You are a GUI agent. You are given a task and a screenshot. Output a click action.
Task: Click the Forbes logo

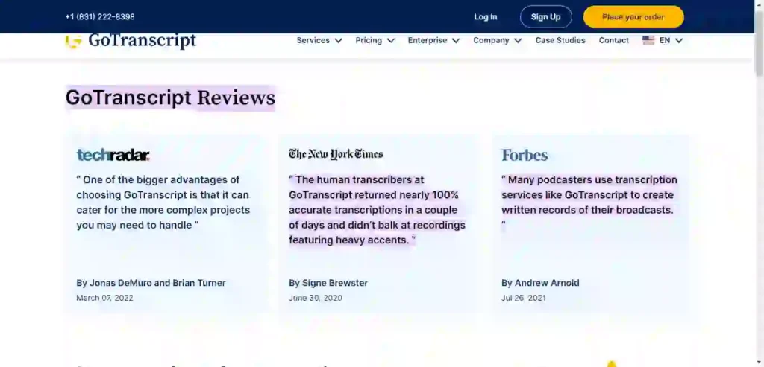click(525, 155)
